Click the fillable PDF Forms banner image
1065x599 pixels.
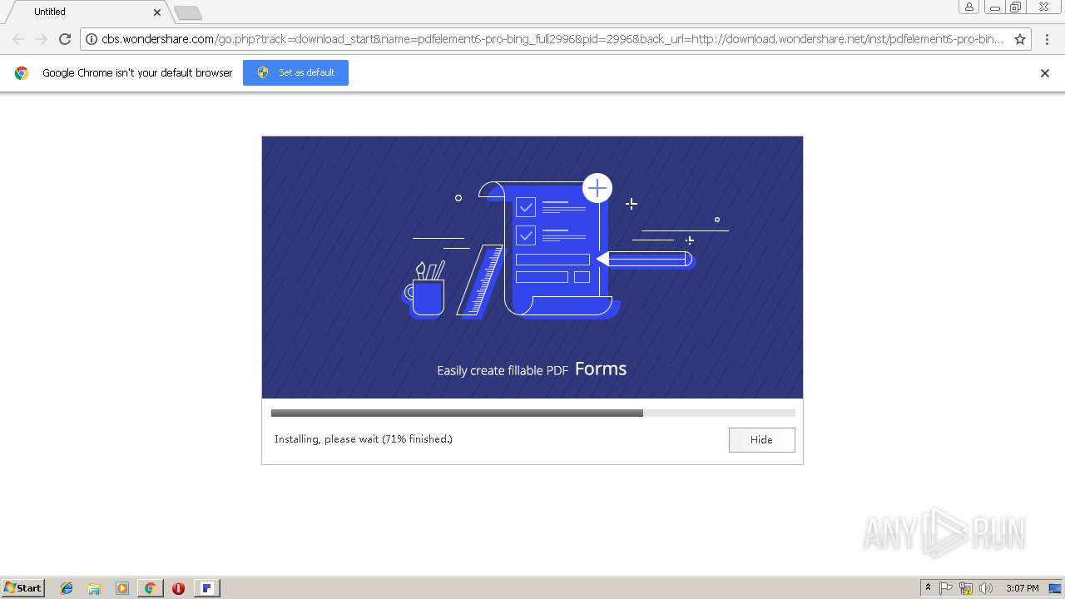(x=532, y=267)
